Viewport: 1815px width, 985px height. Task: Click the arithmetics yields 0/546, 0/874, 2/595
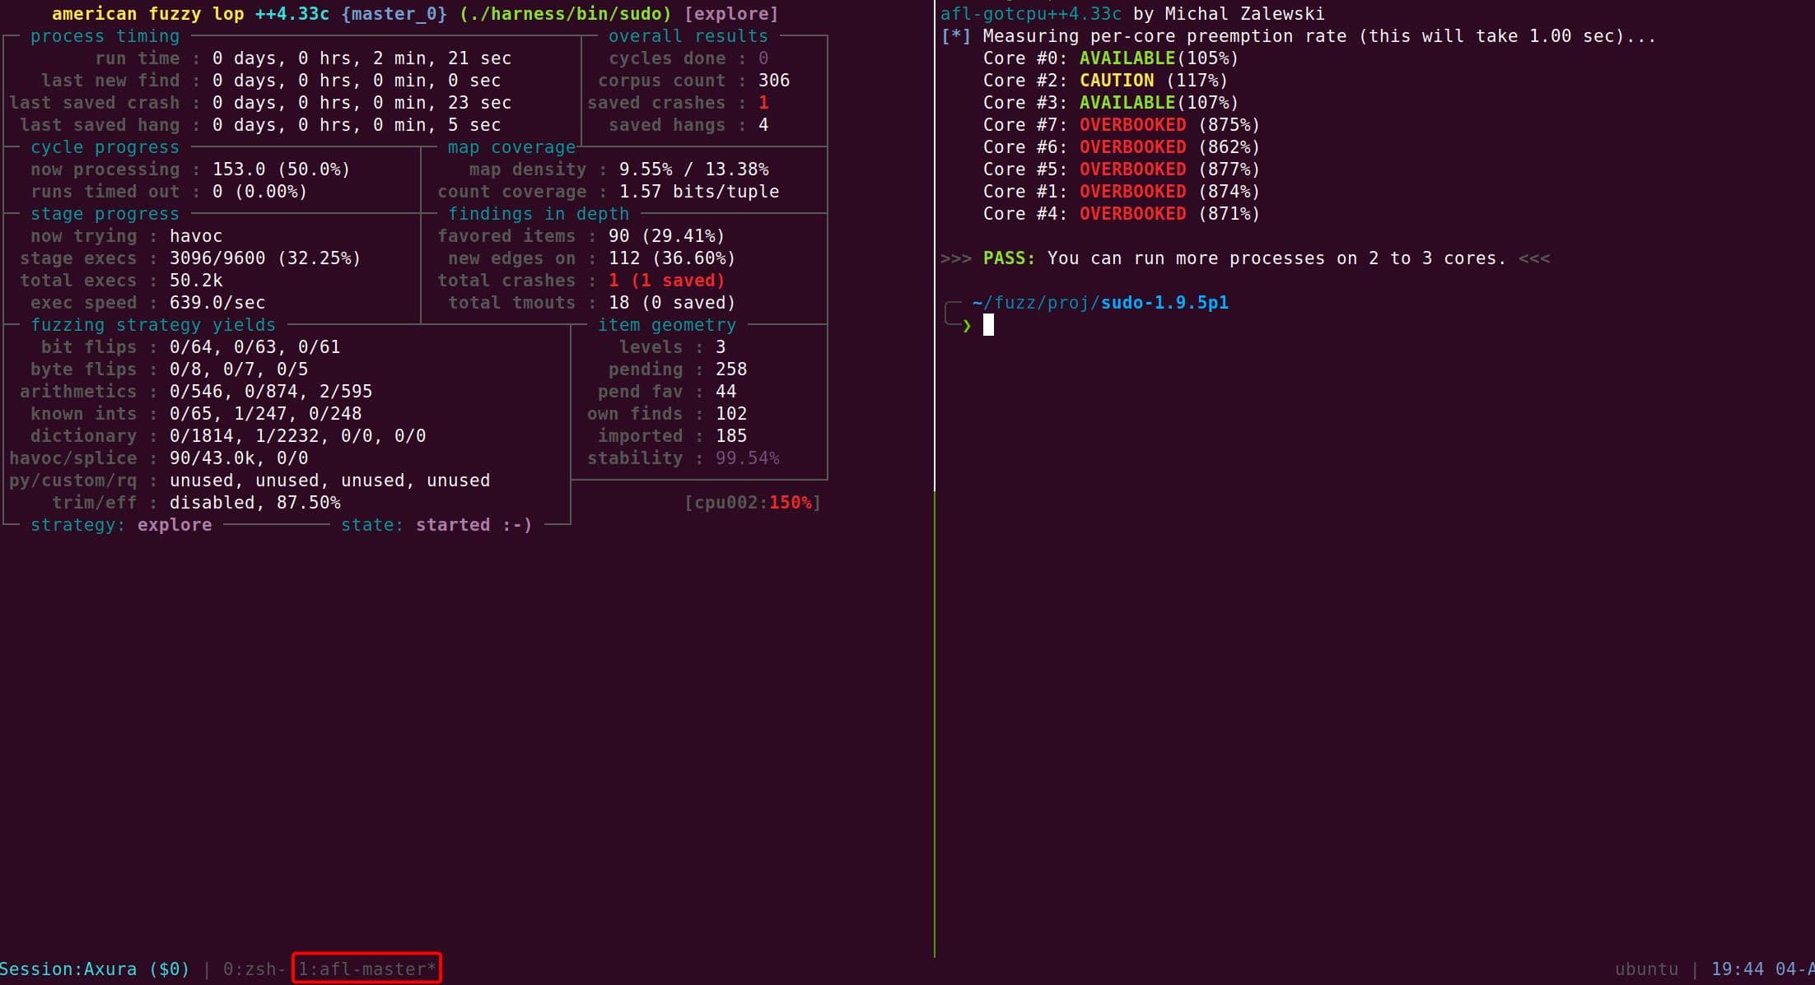[271, 391]
